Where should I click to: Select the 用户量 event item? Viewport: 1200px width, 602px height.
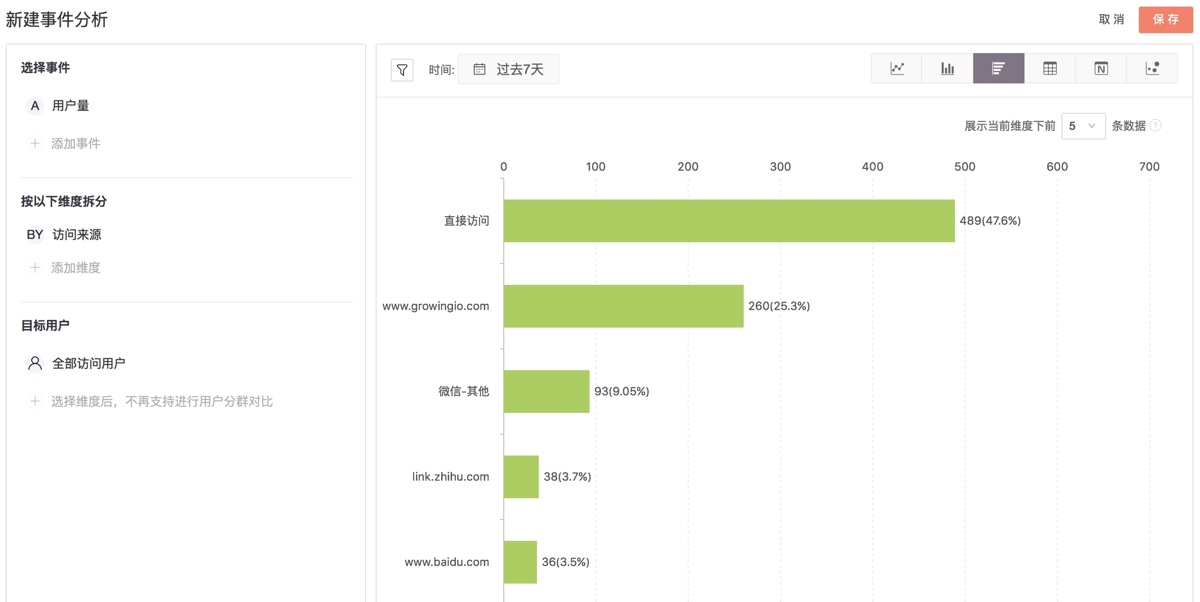tap(70, 106)
